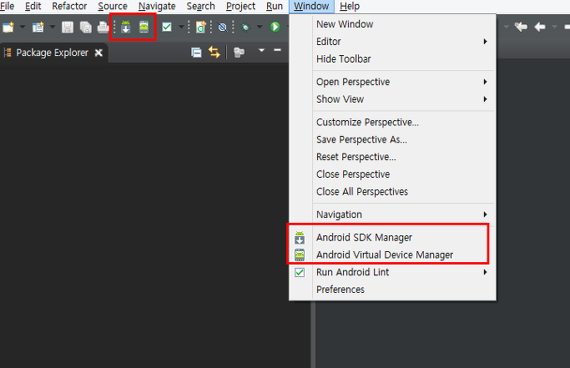The width and height of the screenshot is (570, 368).
Task: Click the New package toolbar icon
Action: click(38, 28)
